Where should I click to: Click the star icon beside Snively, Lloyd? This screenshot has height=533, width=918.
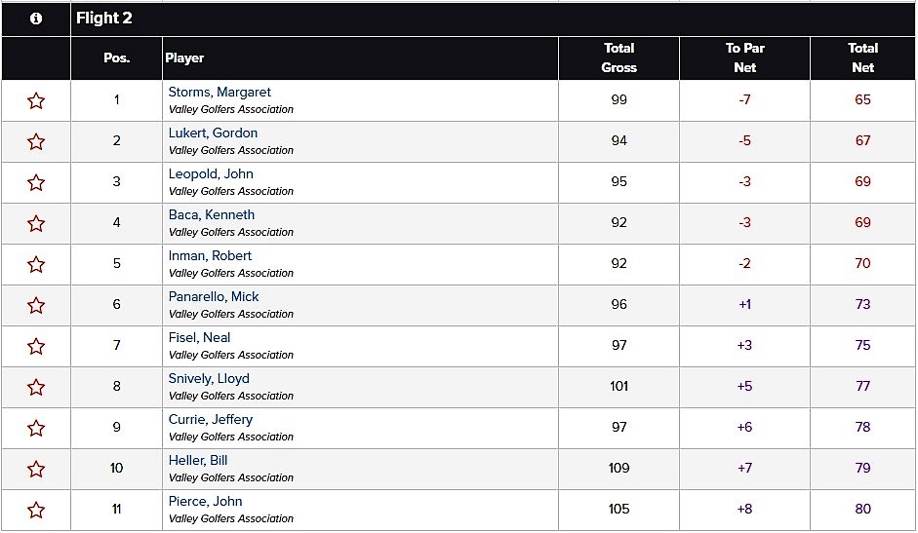click(x=36, y=387)
